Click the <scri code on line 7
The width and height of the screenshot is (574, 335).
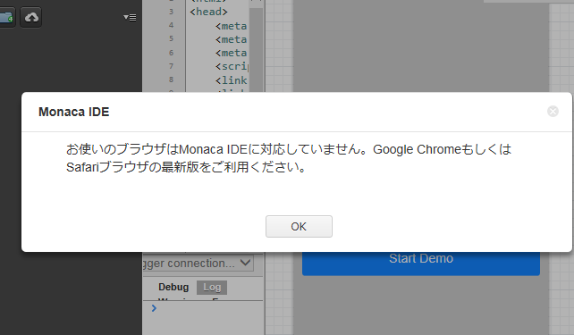(x=232, y=67)
